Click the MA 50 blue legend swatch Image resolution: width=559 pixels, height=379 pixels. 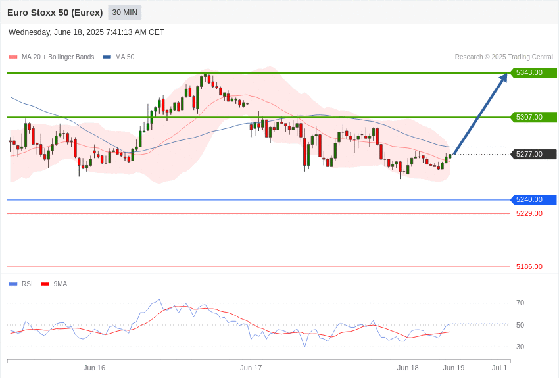pyautogui.click(x=107, y=57)
